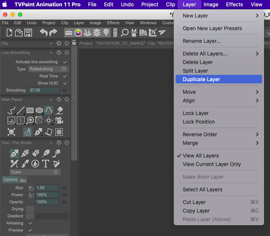This screenshot has height=236, width=270.
Task: Select the ellipse shape tool
Action: pyautogui.click(x=39, y=110)
